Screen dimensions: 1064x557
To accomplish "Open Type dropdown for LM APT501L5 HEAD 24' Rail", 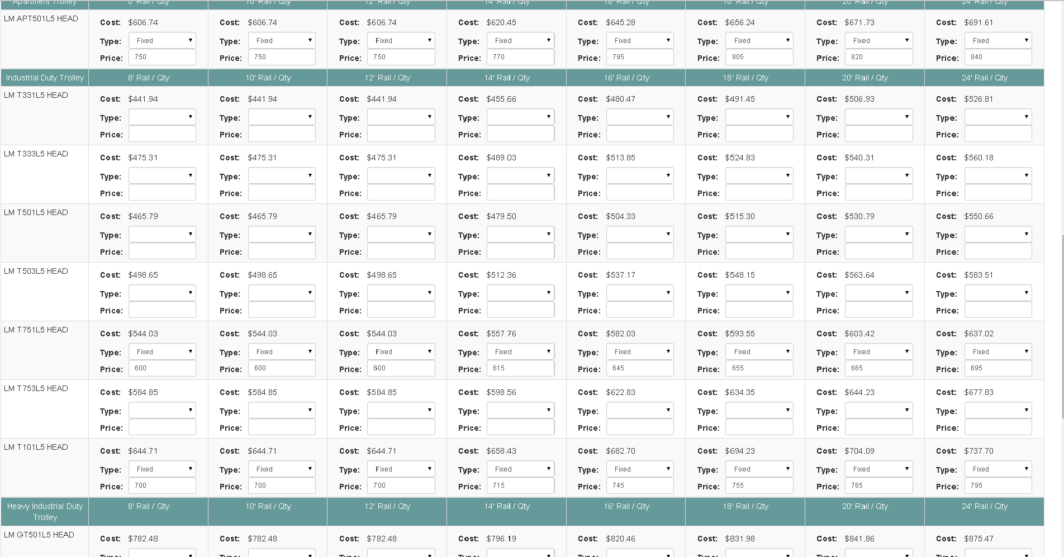I will [998, 40].
